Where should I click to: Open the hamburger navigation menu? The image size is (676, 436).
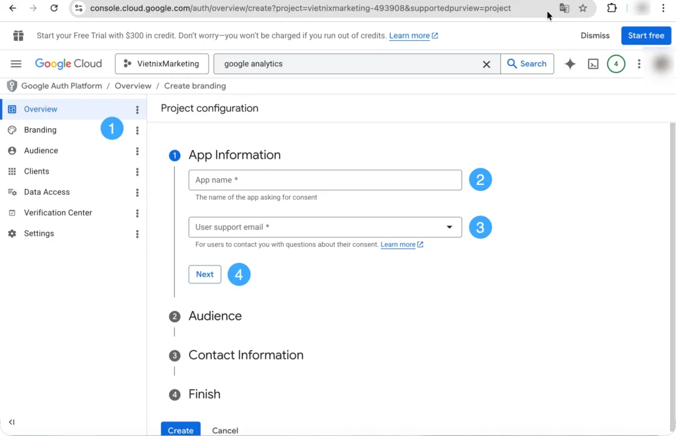click(16, 64)
